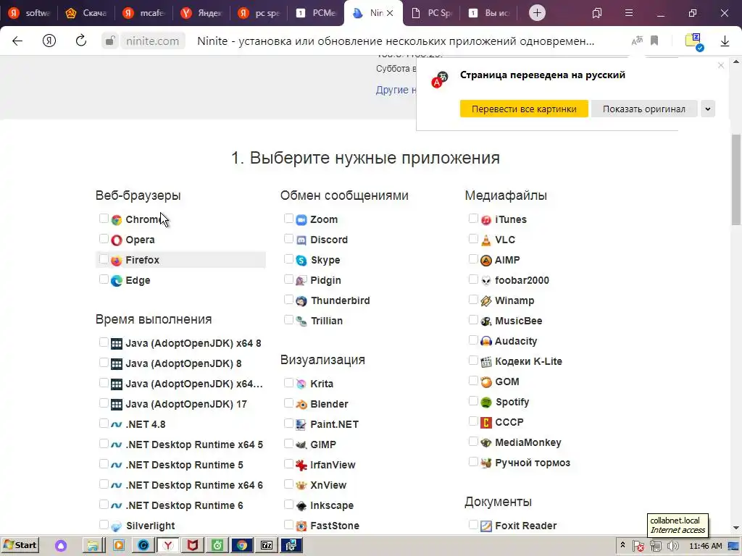Tick the Firefox checkbox
This screenshot has width=742, height=556.
tap(104, 259)
